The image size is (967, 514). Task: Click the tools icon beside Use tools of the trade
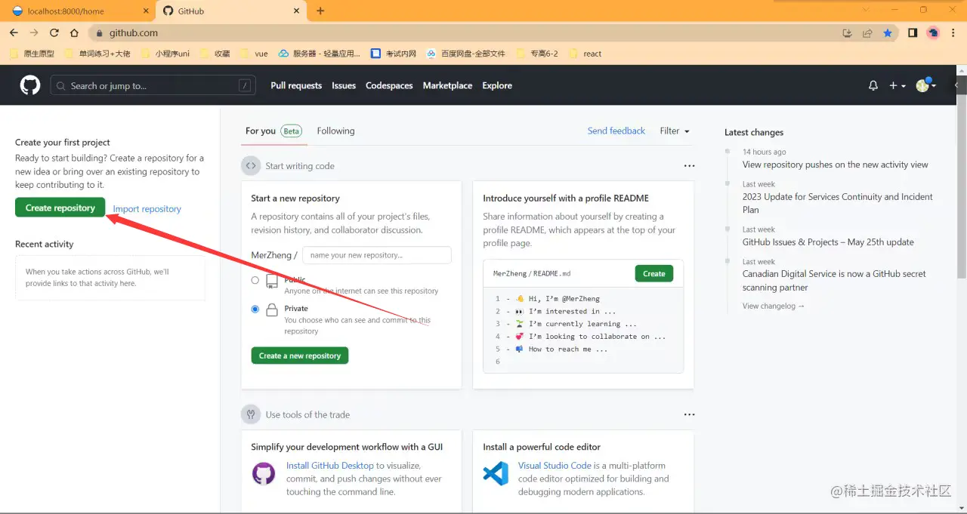251,414
